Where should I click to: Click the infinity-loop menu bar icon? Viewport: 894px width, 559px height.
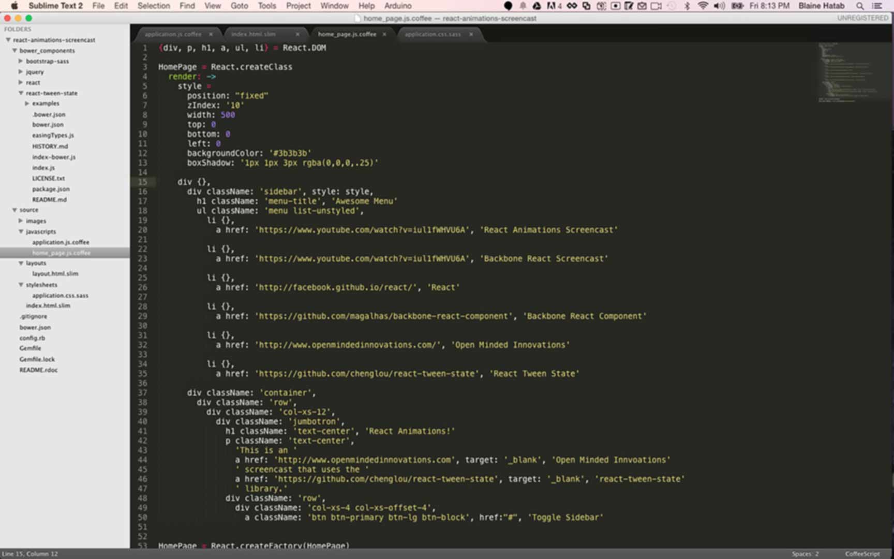coord(572,6)
